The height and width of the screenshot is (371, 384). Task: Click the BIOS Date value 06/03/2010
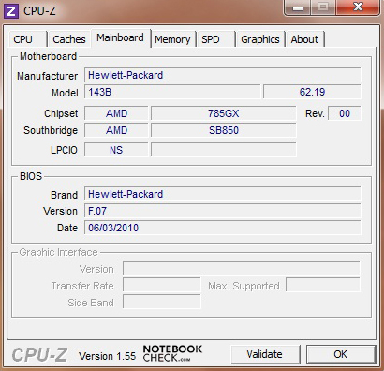coord(223,228)
